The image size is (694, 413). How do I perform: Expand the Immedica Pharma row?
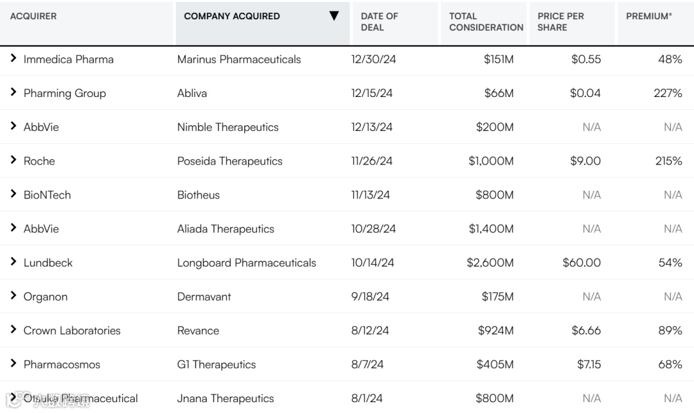pyautogui.click(x=13, y=58)
